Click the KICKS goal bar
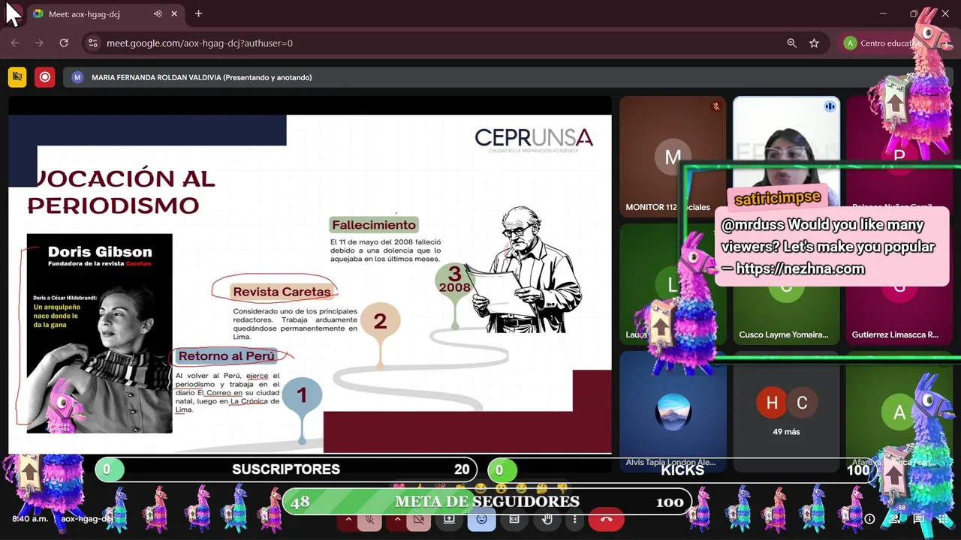Viewport: 961px width, 540px height. coord(682,470)
